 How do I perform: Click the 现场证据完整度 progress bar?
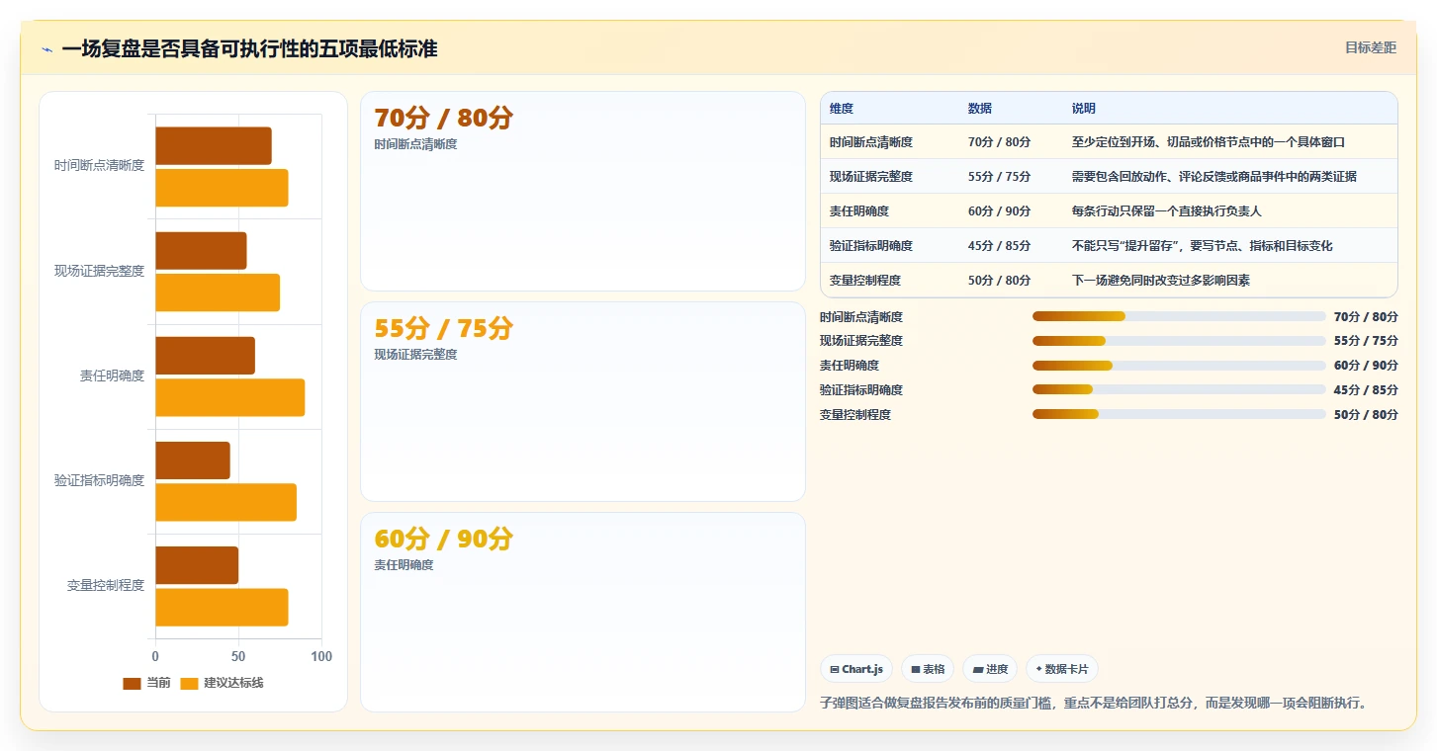click(1179, 341)
